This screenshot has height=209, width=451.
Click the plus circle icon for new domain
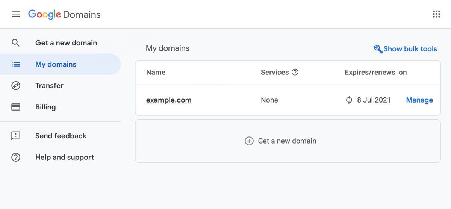[x=249, y=141]
